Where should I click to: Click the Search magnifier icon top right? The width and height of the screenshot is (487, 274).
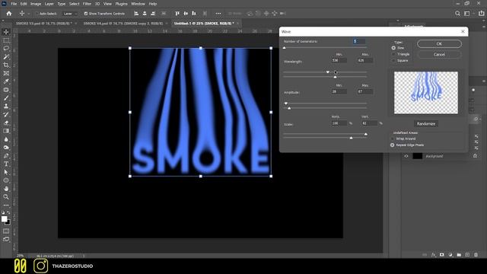(x=457, y=14)
